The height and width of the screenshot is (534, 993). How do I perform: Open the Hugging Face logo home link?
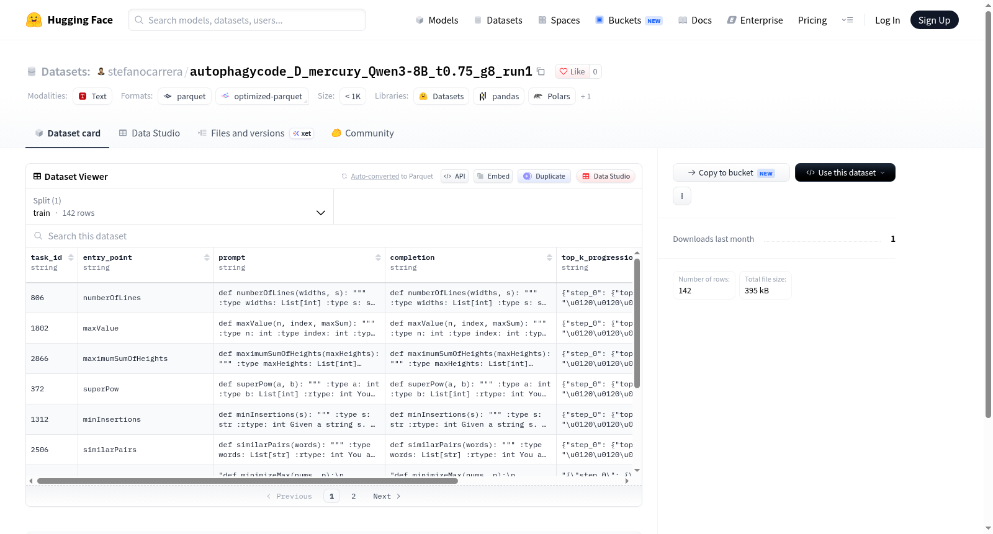click(70, 20)
